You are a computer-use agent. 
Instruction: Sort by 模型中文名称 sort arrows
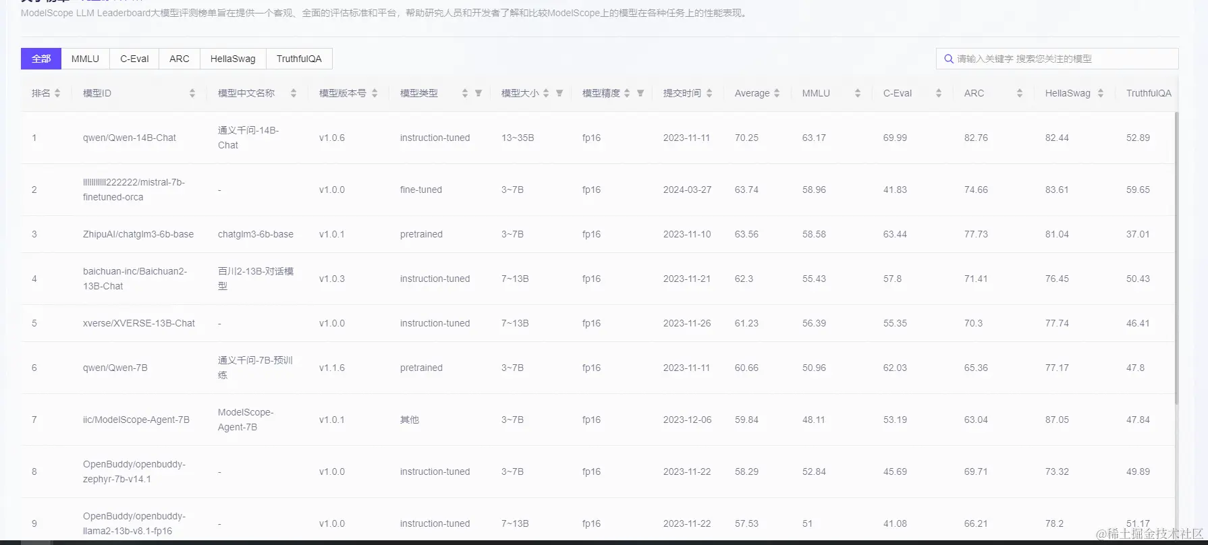pos(294,93)
